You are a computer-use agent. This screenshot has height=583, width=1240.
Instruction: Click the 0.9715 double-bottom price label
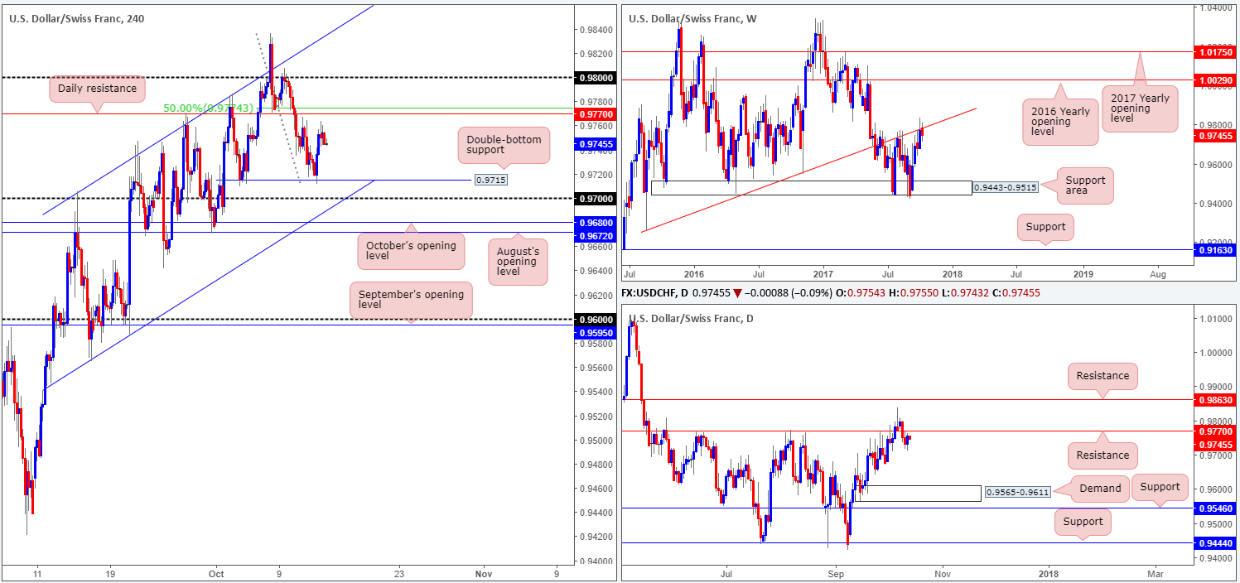click(490, 180)
